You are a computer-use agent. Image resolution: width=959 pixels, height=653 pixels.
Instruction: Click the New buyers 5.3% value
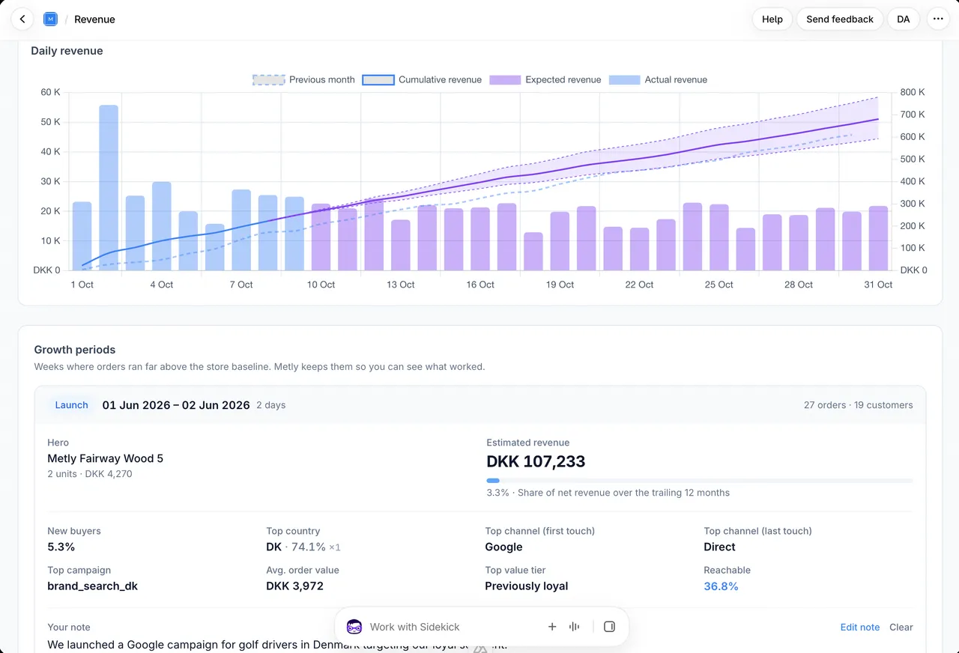pyautogui.click(x=61, y=547)
